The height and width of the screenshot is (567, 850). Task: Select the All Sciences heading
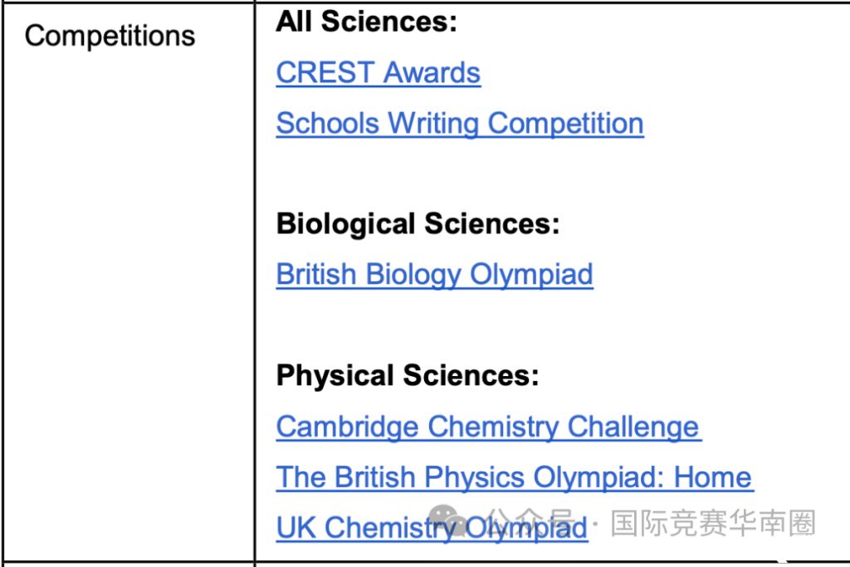(366, 22)
